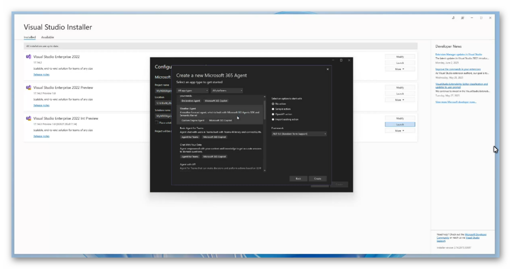Open the Framework .NET 9.0 dropdown
511x269 pixels.
click(x=299, y=134)
